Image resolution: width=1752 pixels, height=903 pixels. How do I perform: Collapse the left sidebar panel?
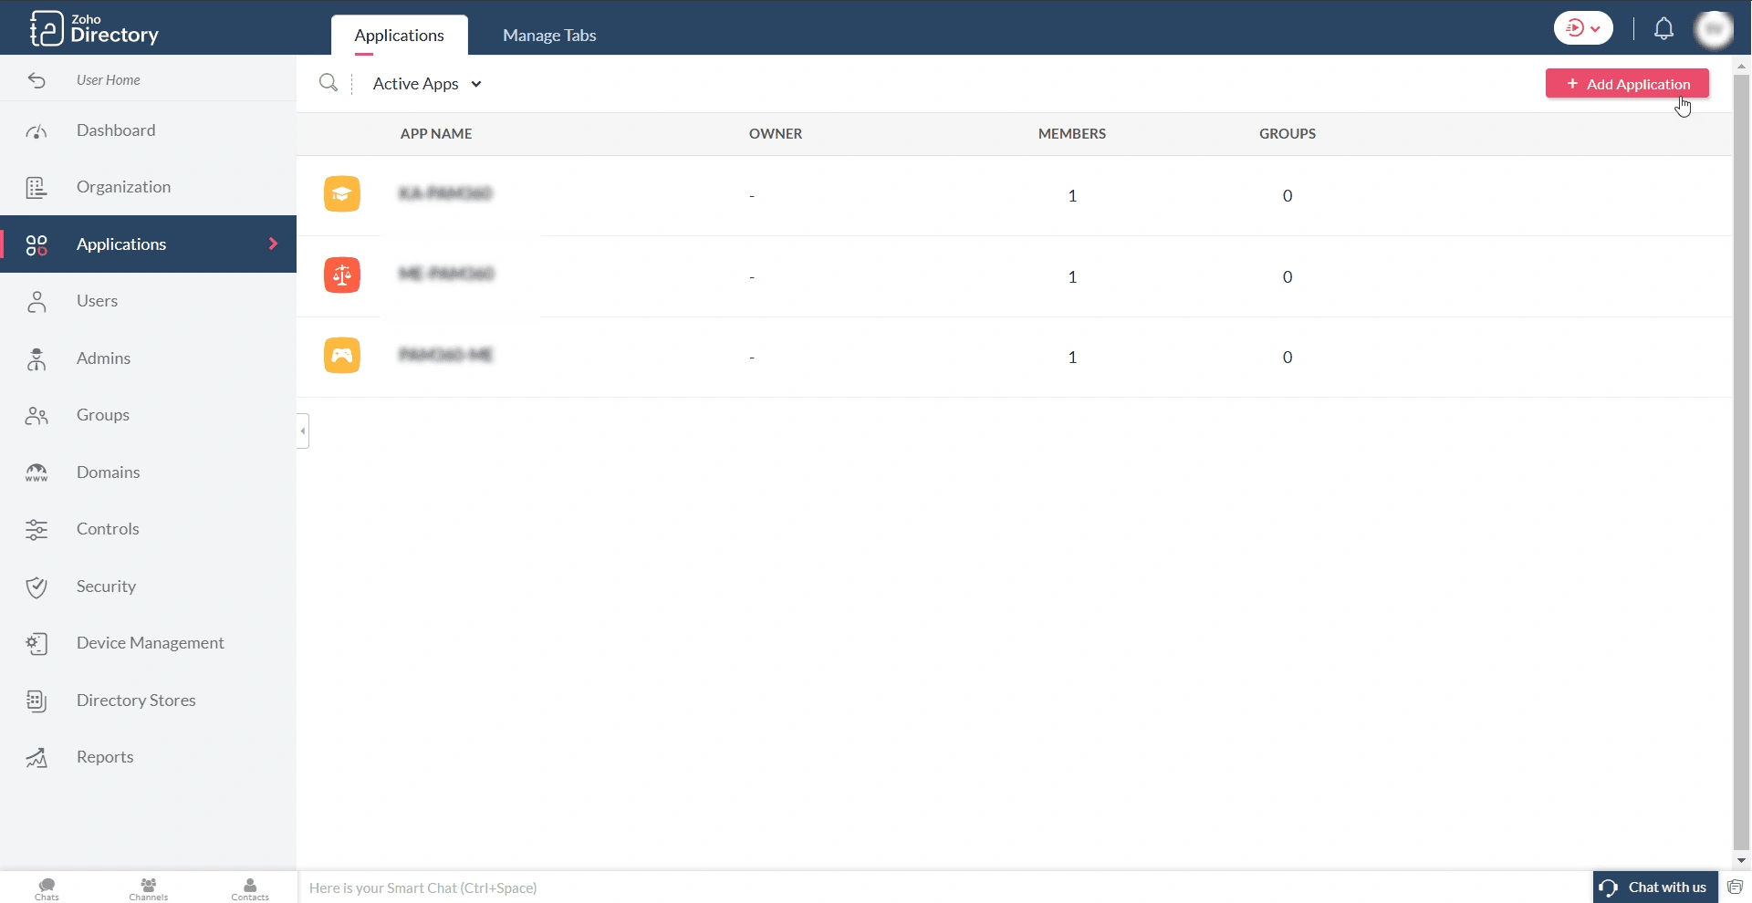(301, 430)
